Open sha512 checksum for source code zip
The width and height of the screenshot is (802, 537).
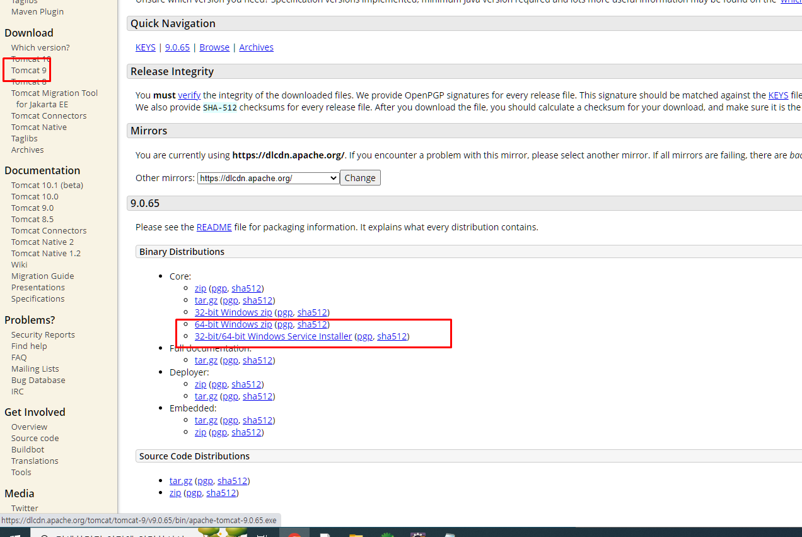point(221,493)
